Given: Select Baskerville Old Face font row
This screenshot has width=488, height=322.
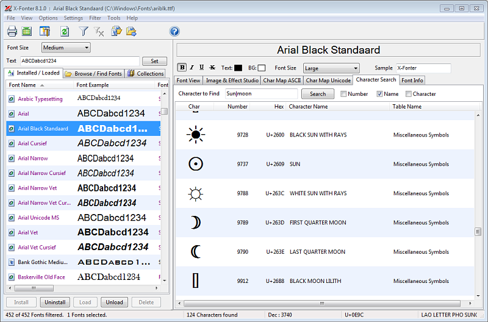Looking at the screenshot, I should pos(84,277).
